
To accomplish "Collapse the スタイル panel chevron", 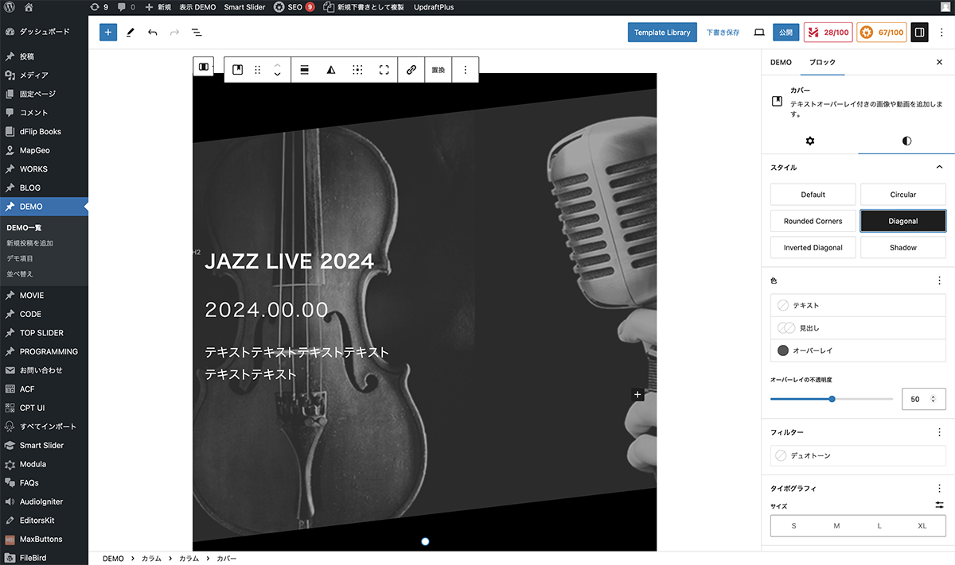I will click(x=939, y=168).
